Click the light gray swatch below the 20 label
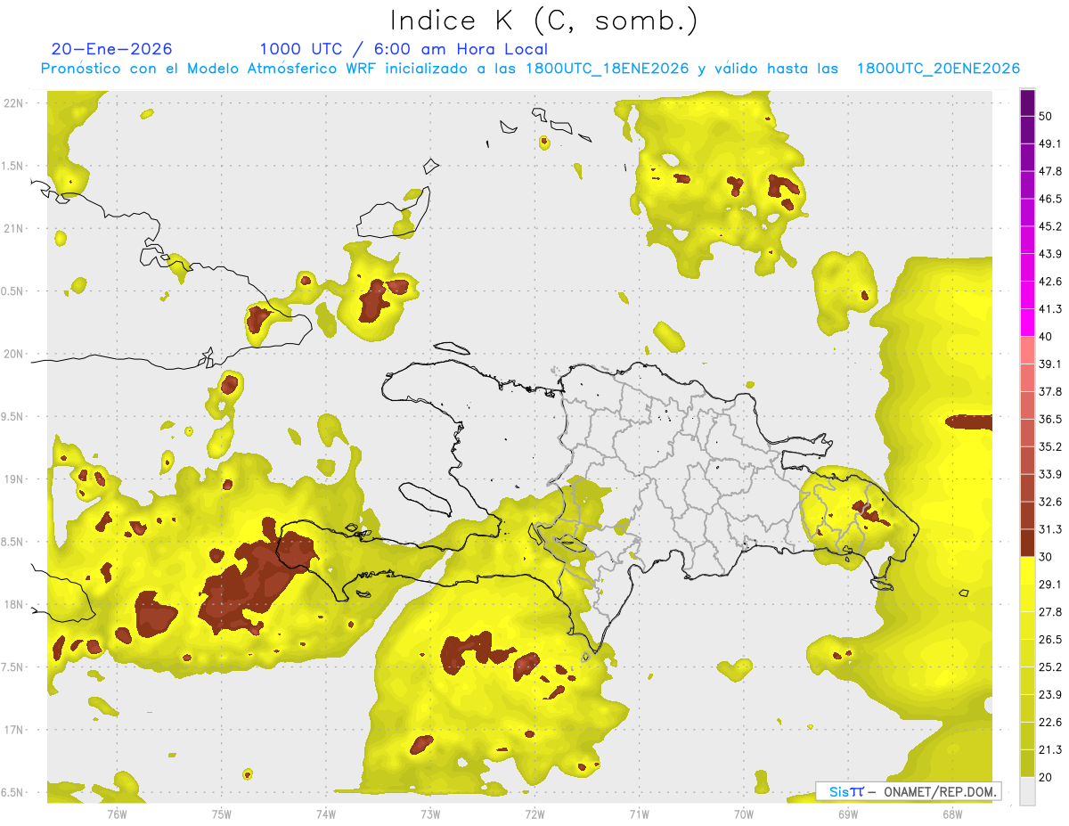The image size is (1069, 826). (1028, 790)
